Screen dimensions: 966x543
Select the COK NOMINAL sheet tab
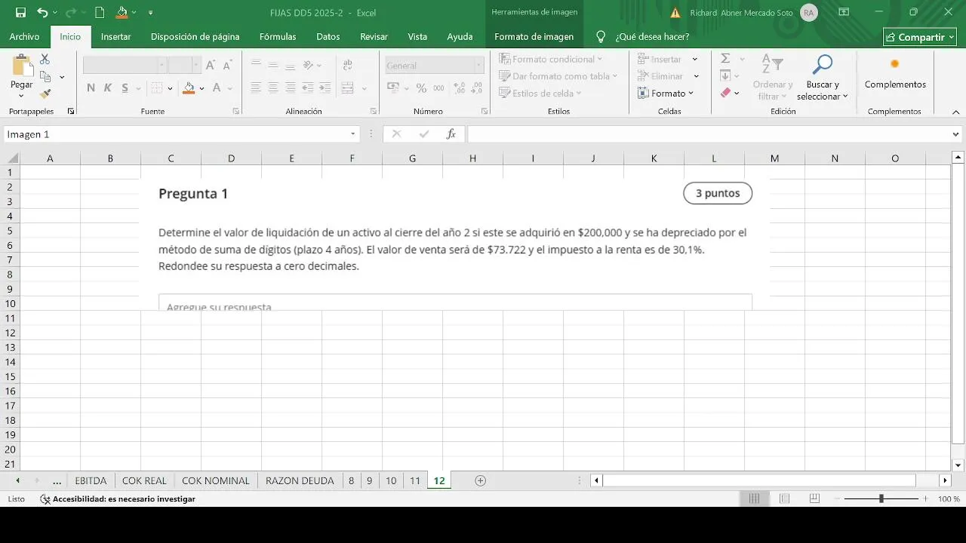(216, 480)
